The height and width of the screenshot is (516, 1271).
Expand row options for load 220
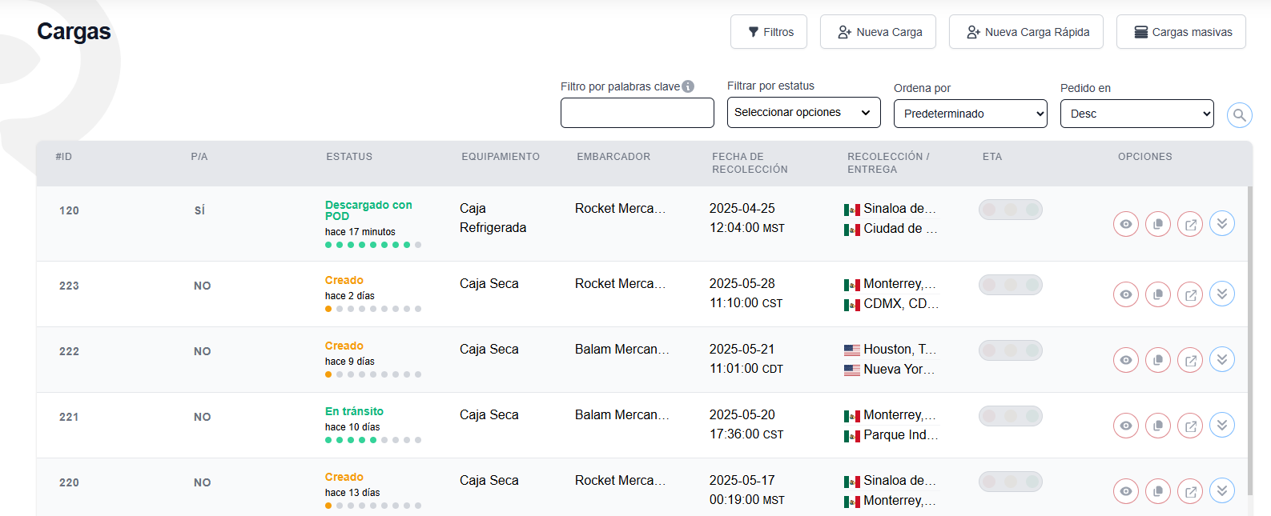click(x=1222, y=490)
